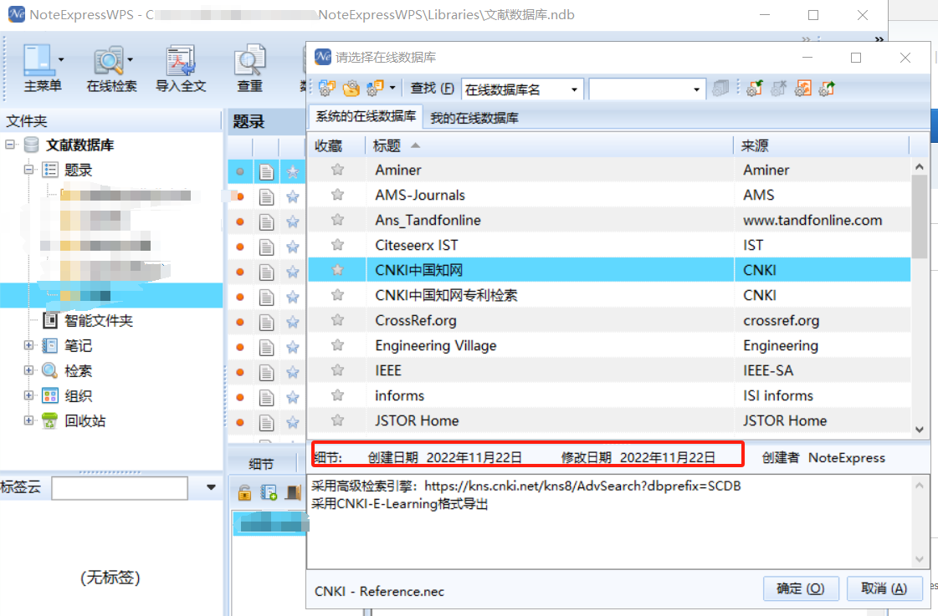
Task: Open the 在线数据库名 search field dropdown
Action: 574,89
